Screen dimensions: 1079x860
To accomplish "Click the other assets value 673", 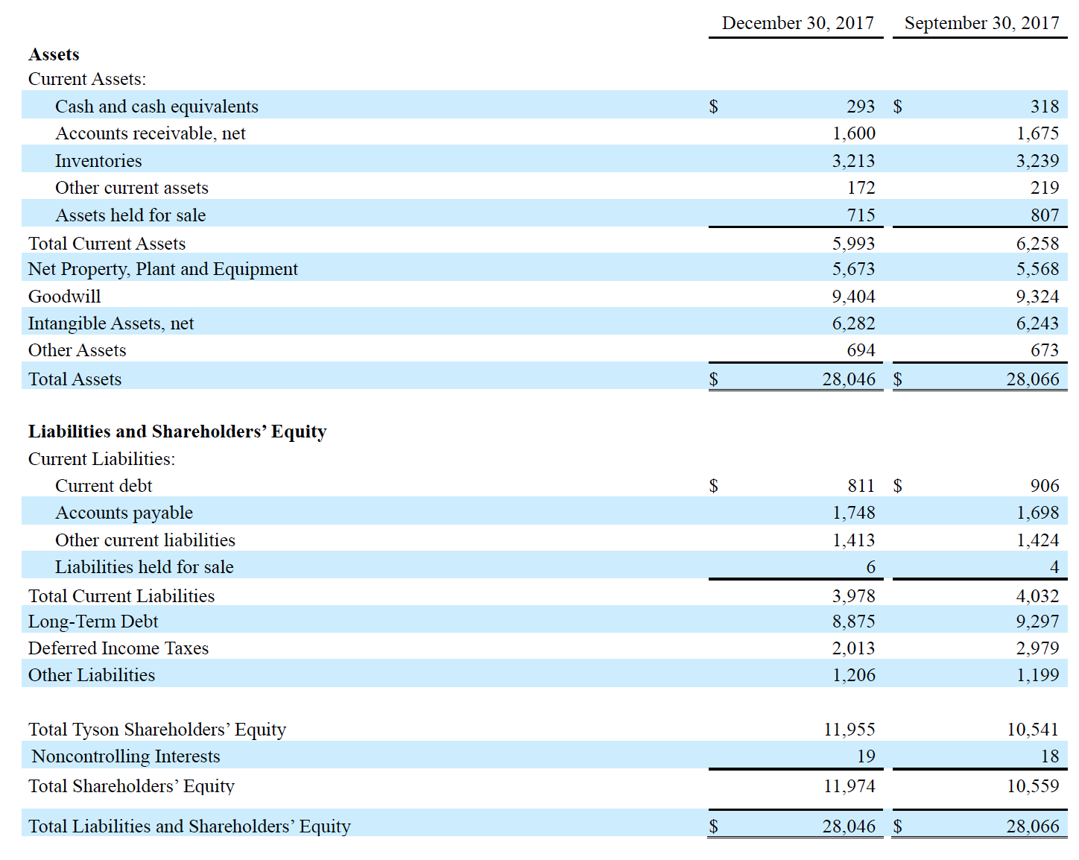I will 1045,350.
